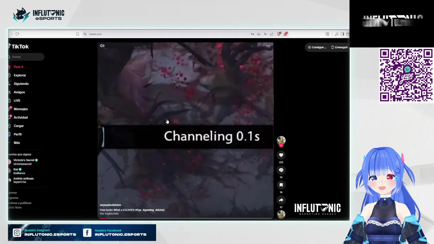Open the spinning sound disc at bottom
The width and height of the screenshot is (434, 244).
click(x=281, y=214)
